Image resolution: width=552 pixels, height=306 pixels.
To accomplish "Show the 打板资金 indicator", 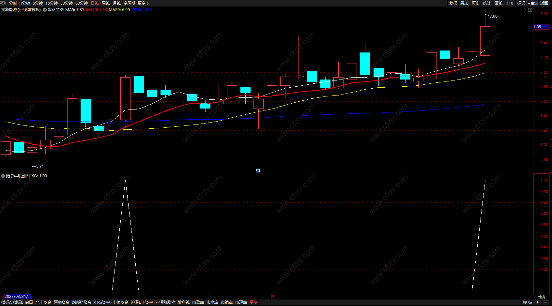I will (x=102, y=302).
